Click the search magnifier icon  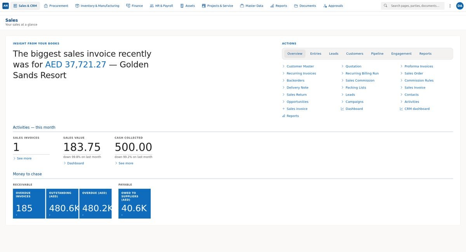point(386,6)
